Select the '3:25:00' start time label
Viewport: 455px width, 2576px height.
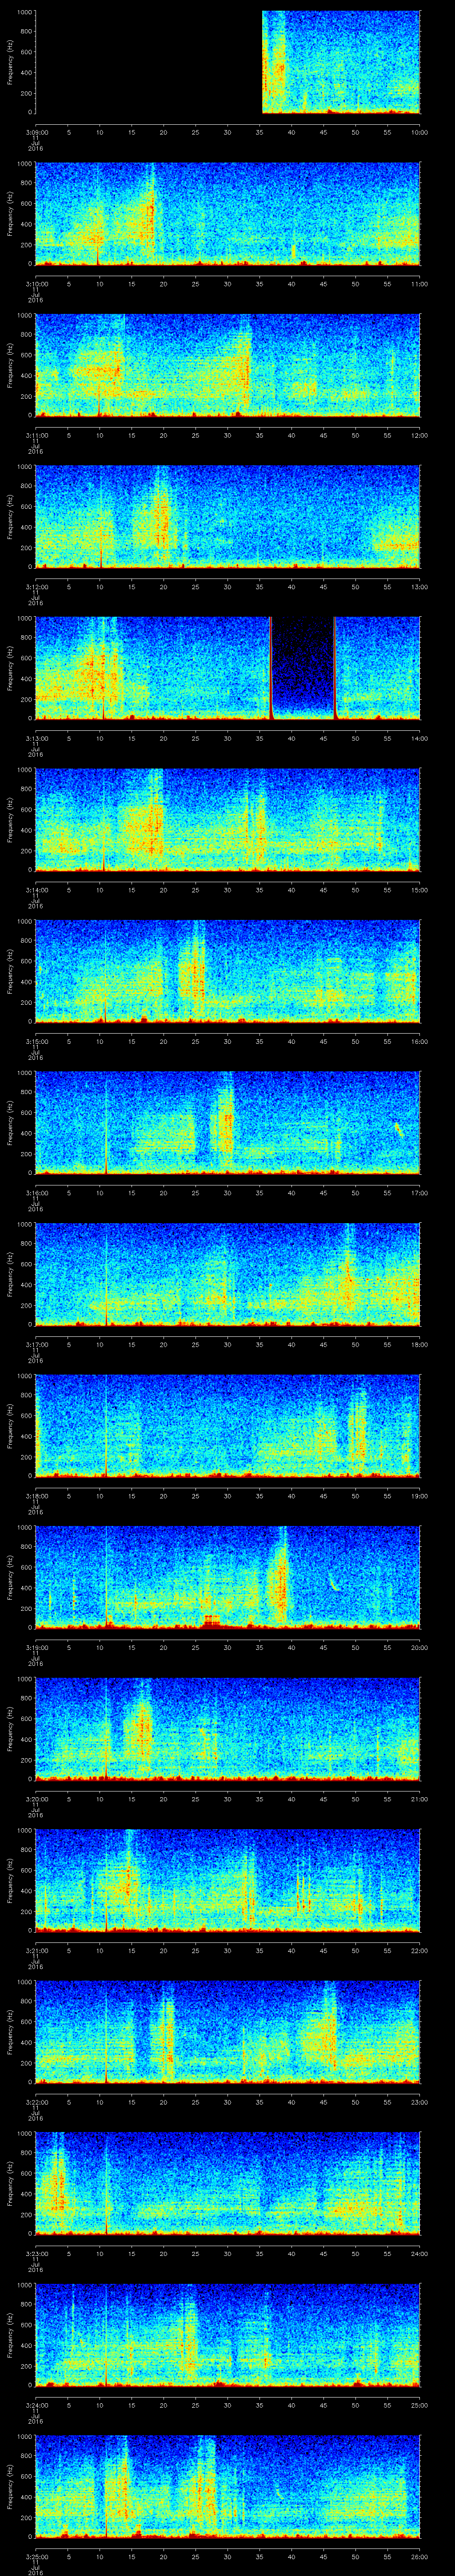coord(36,2556)
